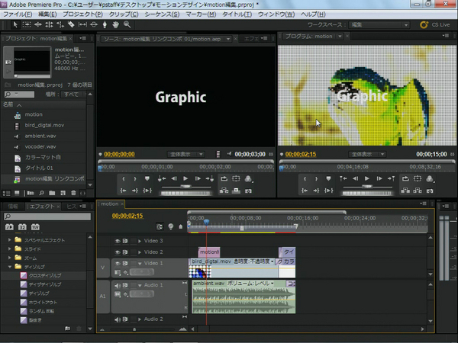This screenshot has width=458, height=343.
Task: Collapse the ディゾルブ effects folder
Action: 10,267
